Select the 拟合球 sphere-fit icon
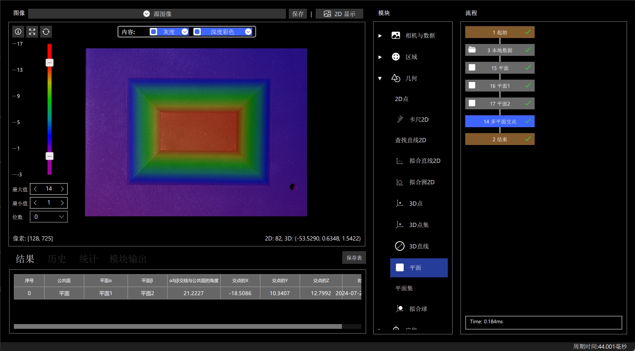 point(400,309)
